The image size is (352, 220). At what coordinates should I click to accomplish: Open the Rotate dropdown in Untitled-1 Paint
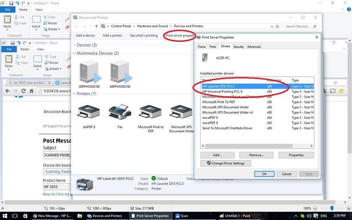pyautogui.click(x=51, y=29)
